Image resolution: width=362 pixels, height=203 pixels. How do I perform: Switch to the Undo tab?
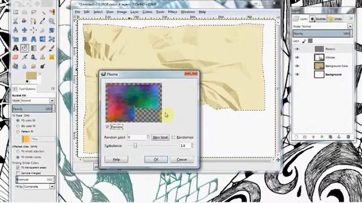[x=335, y=19]
